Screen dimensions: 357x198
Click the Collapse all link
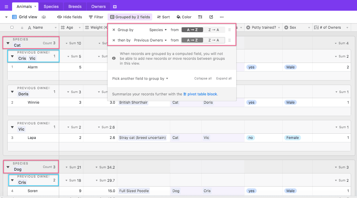pyautogui.click(x=203, y=79)
